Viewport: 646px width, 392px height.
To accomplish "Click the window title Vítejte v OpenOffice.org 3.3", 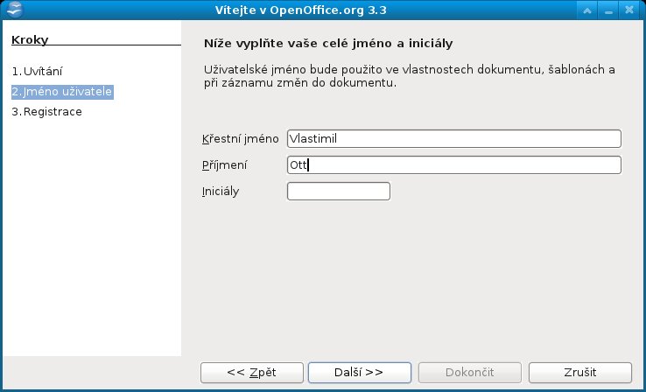I will coord(301,10).
